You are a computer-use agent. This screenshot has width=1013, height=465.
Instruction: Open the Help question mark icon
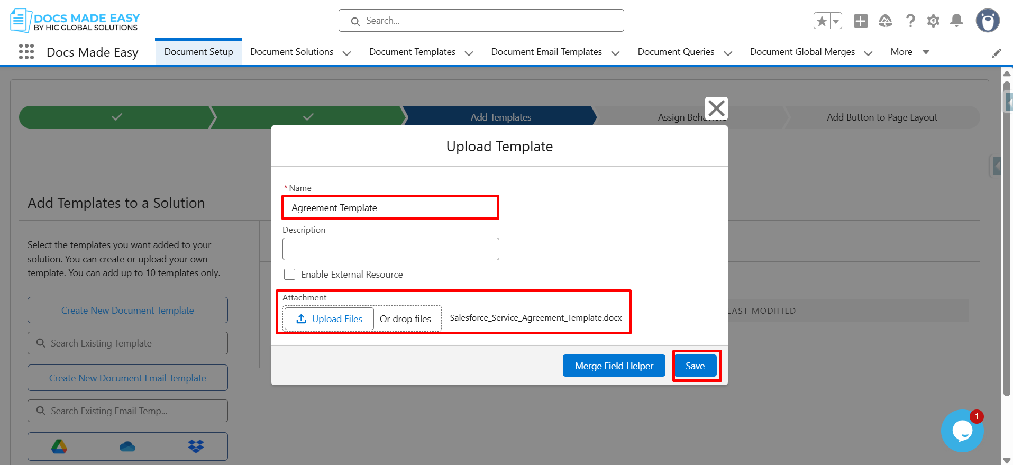[910, 21]
